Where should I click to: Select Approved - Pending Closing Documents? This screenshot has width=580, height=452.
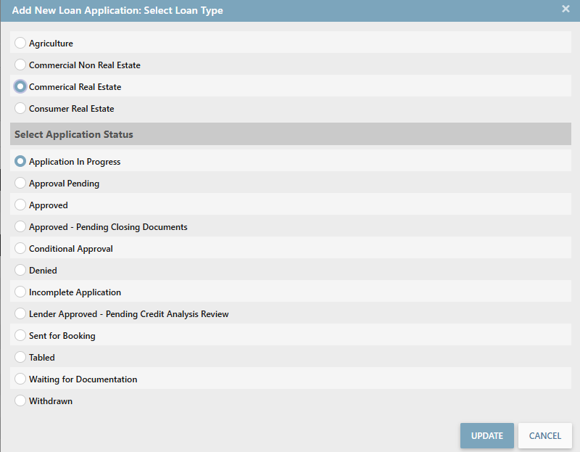tap(20, 227)
